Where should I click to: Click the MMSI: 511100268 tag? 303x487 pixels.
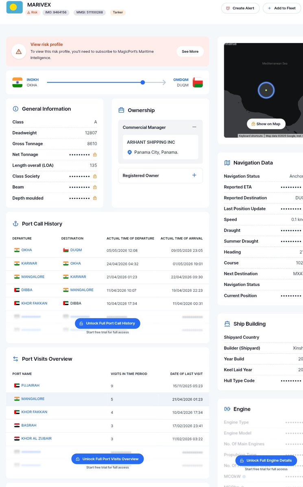click(x=89, y=13)
